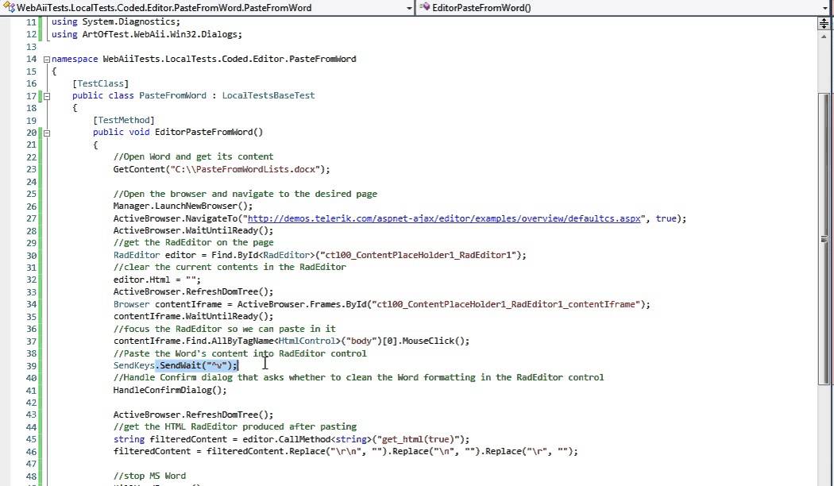This screenshot has height=486, width=834.
Task: Click Manager.LaunchNewBrowser() on line 26
Action: click(x=183, y=206)
